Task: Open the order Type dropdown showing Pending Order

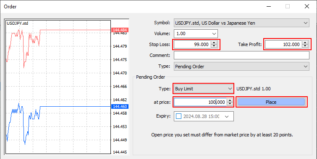Action: pyautogui.click(x=241, y=67)
